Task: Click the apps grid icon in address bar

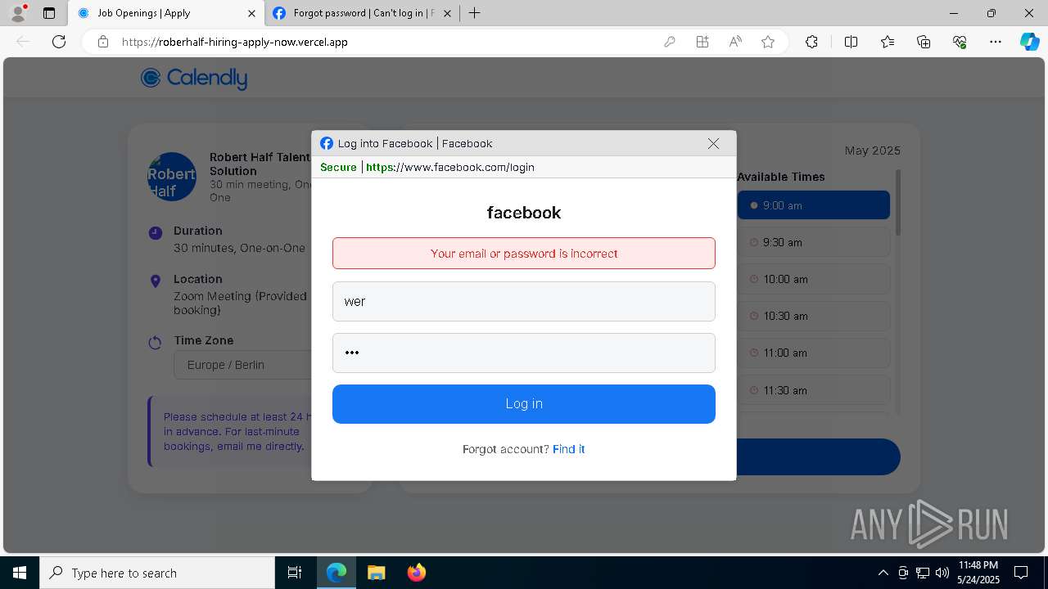Action: pos(702,42)
